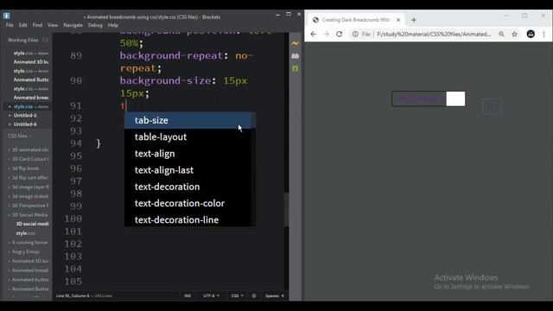Image resolution: width=553 pixels, height=311 pixels.
Task: Reload the Chrome page
Action: [x=340, y=35]
